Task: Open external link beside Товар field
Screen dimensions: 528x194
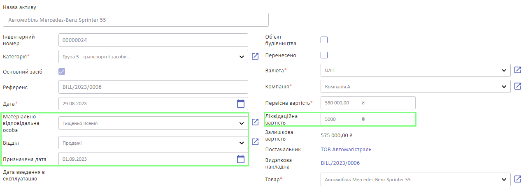Action: coord(518,179)
